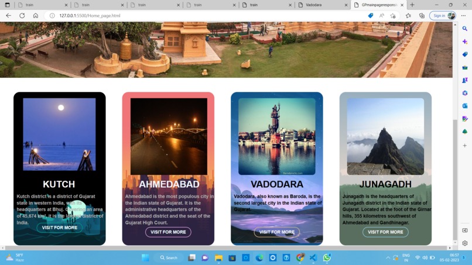This screenshot has width=472, height=265.
Task: Open sidebar Microsoft 365 icon
Action: point(465,93)
